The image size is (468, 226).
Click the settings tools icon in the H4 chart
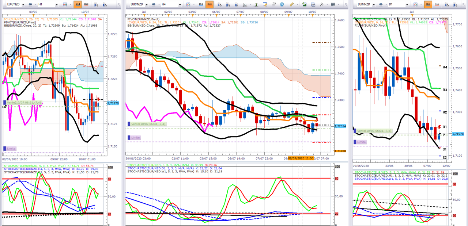pos(321,4)
